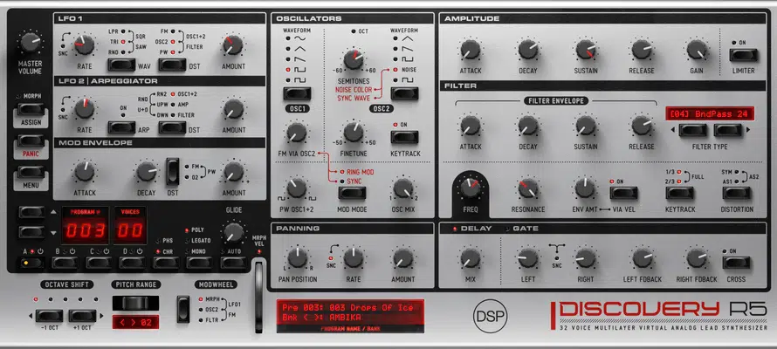Toggle the OSC2 Keytrack ON button
Image resolution: width=777 pixels, height=349 pixels.
pos(404,137)
